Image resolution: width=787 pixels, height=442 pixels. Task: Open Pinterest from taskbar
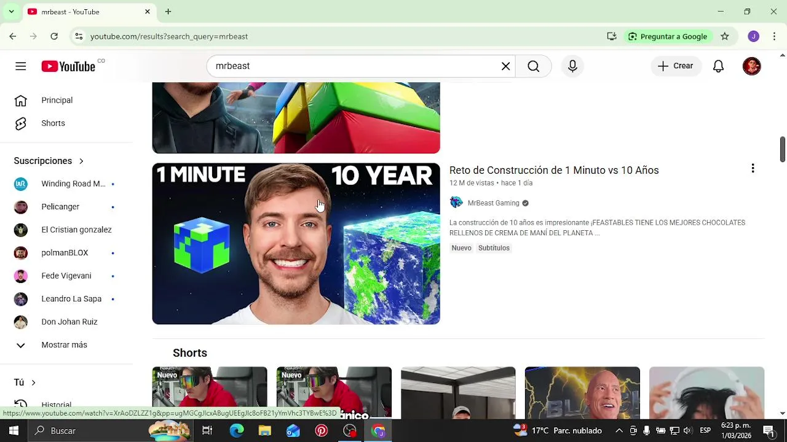(x=322, y=431)
